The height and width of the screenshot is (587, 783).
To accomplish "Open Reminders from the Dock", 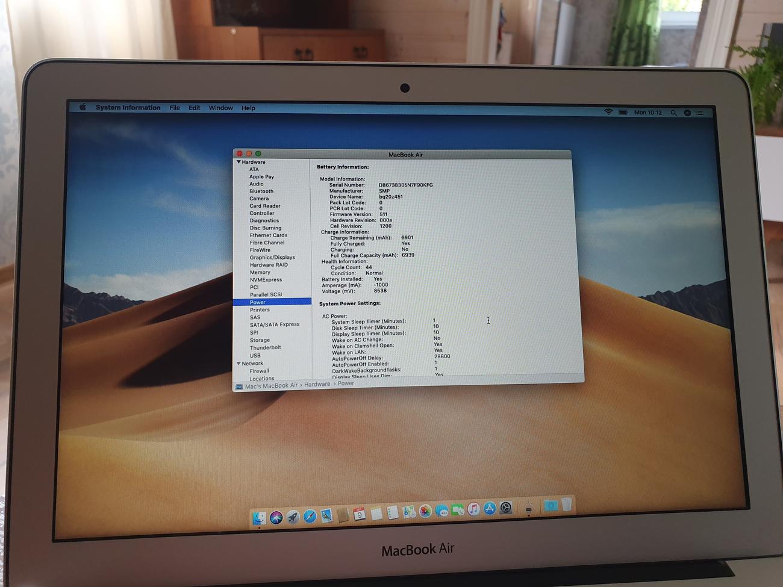I will tap(393, 512).
